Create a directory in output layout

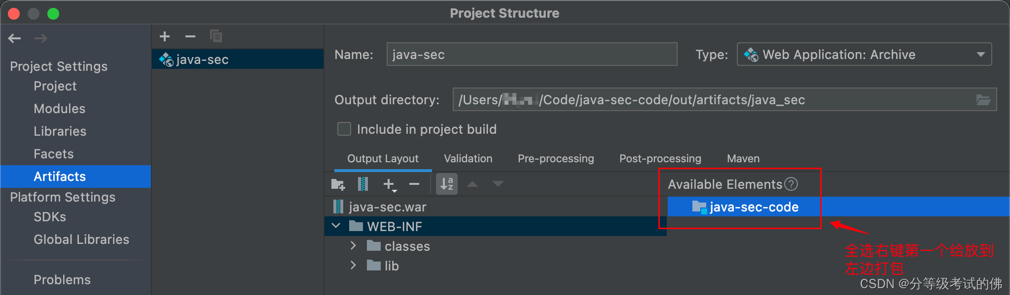[338, 184]
